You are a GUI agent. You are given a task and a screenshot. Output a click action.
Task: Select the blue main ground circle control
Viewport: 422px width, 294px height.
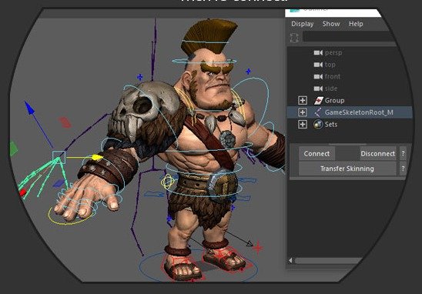[199, 266]
